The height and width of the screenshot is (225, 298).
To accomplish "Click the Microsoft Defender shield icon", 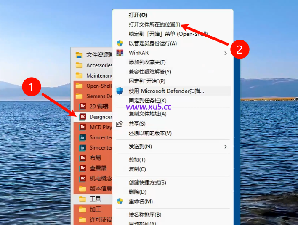I will (x=120, y=91).
